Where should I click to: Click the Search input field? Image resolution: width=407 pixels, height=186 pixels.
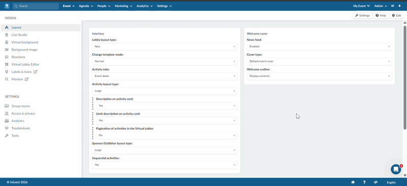coord(36,6)
